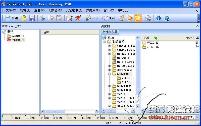Open the 数据库(D) menu
The width and height of the screenshot is (201, 126).
(x=93, y=10)
